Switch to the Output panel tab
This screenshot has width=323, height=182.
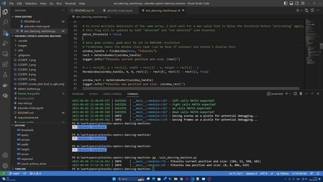(x=93, y=94)
